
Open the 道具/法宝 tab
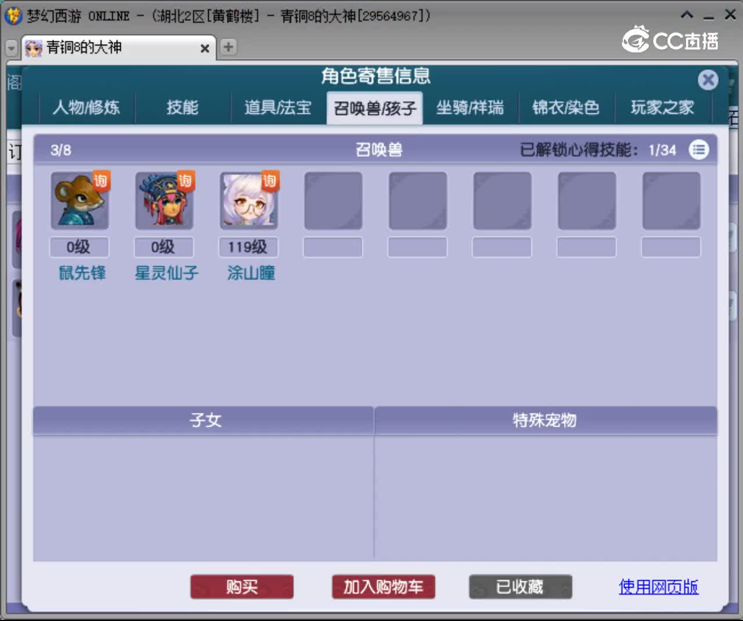278,107
